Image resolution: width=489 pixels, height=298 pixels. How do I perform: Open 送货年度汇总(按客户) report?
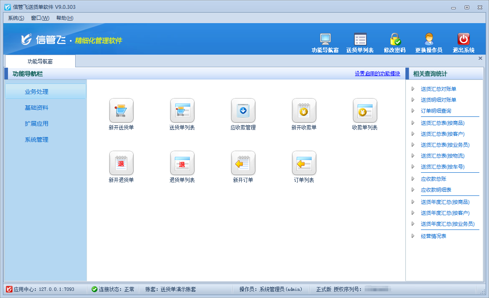click(445, 213)
